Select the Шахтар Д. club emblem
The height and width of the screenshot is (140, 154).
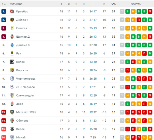click(x=12, y=37)
